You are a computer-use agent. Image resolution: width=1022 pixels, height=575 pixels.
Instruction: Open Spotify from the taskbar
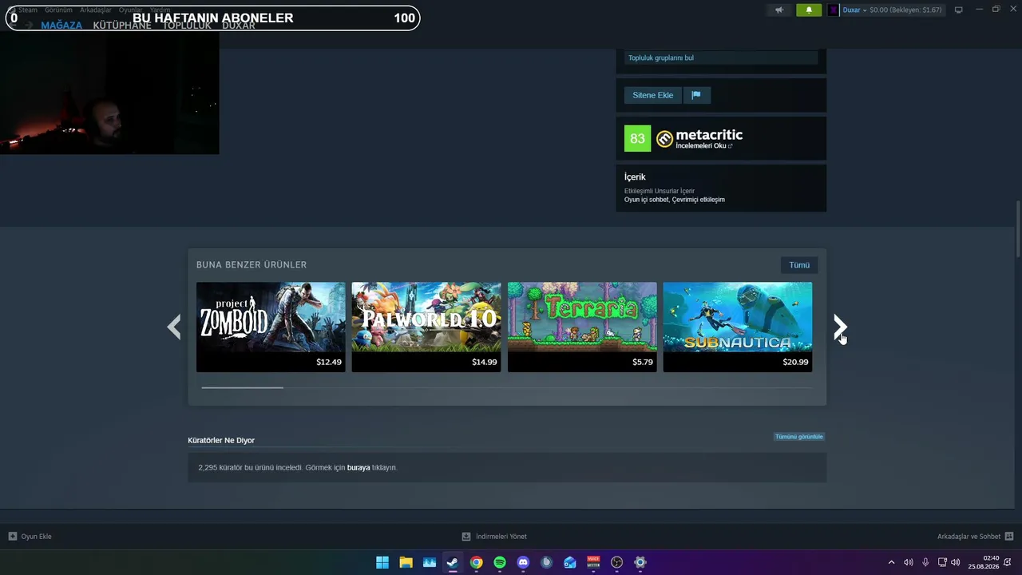point(500,562)
